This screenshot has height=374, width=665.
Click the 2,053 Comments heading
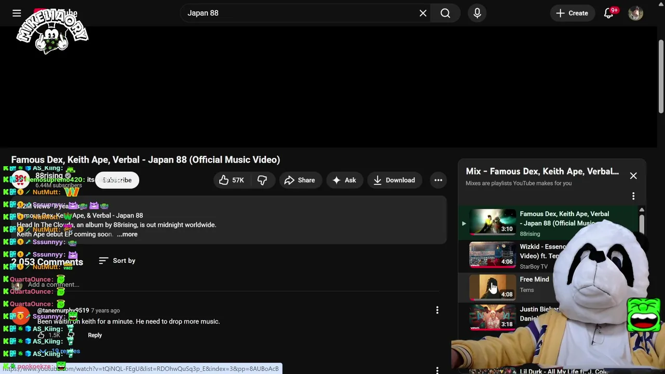click(x=47, y=262)
